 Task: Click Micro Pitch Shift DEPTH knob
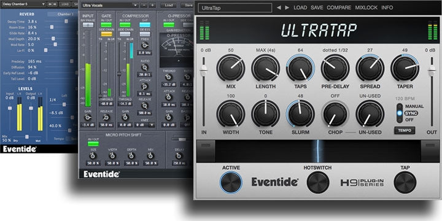tap(131, 156)
